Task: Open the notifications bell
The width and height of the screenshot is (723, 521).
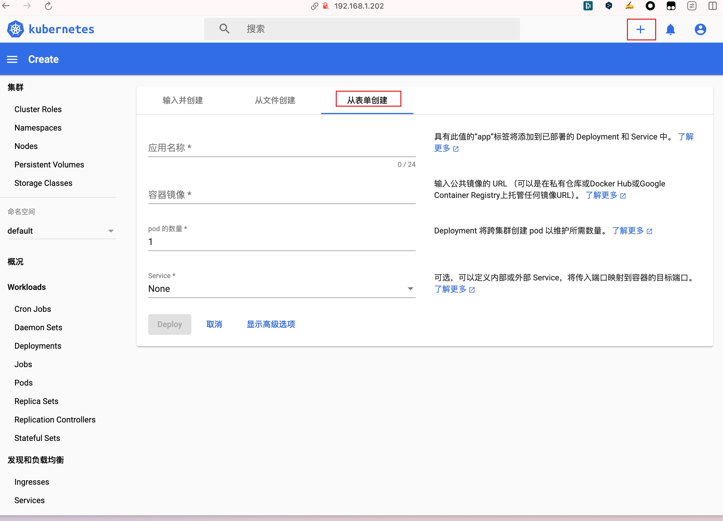Action: click(x=671, y=29)
